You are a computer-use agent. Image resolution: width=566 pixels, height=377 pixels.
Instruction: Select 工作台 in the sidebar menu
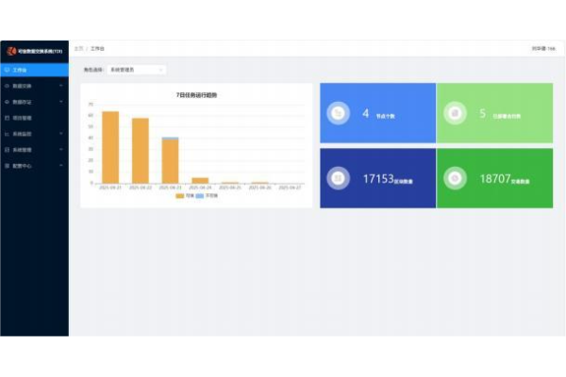tap(21, 70)
